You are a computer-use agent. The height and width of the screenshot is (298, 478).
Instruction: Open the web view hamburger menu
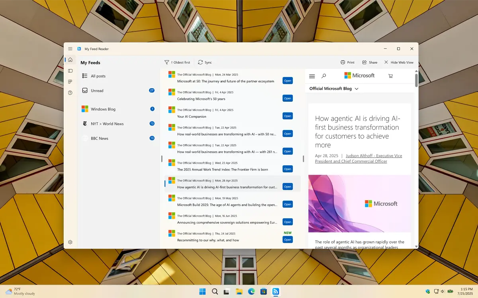(312, 76)
